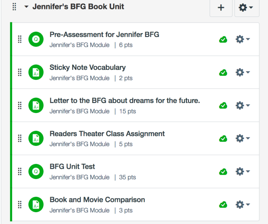This screenshot has width=268, height=224.
Task: Unpublish the BFG Unit Test
Action: click(223, 172)
